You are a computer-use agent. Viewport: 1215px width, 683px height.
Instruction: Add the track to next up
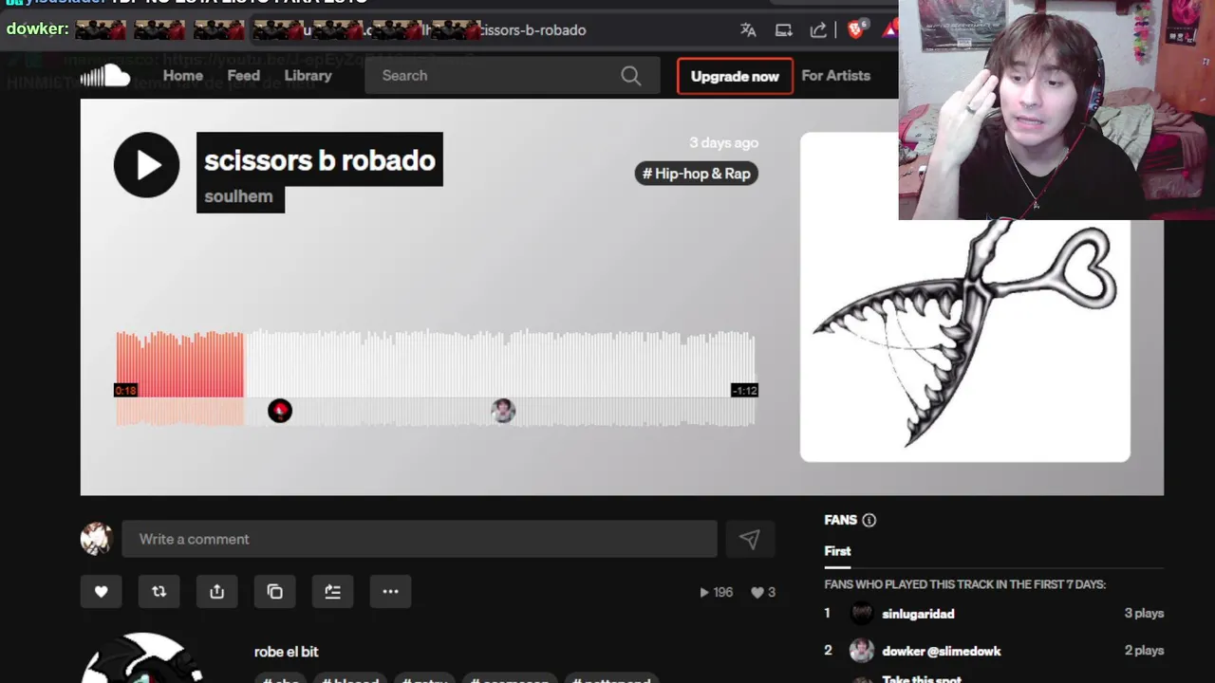[x=332, y=592]
